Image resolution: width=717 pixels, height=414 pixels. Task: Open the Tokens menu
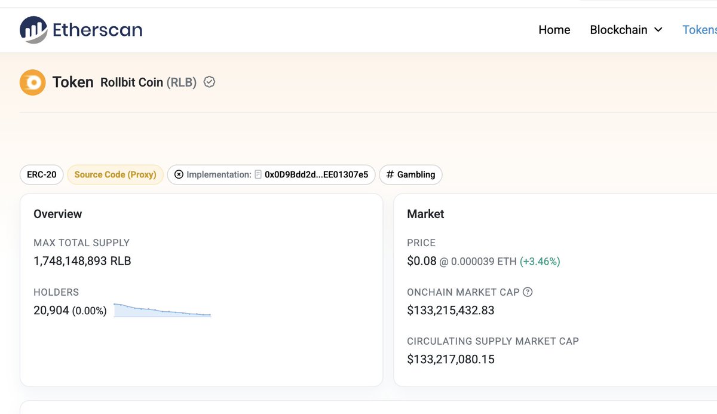[700, 30]
